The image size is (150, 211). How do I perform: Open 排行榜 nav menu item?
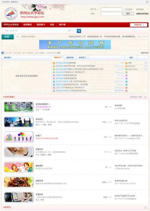pyautogui.click(x=62, y=25)
